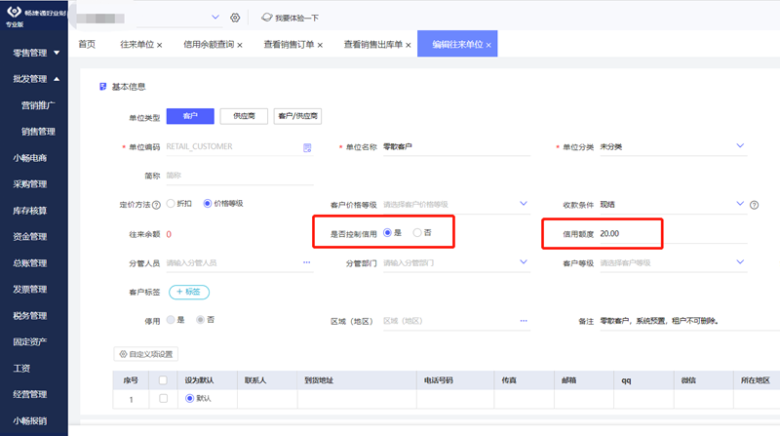Add a customer tag with + 标签
This screenshot has height=436, width=780.
click(x=189, y=292)
